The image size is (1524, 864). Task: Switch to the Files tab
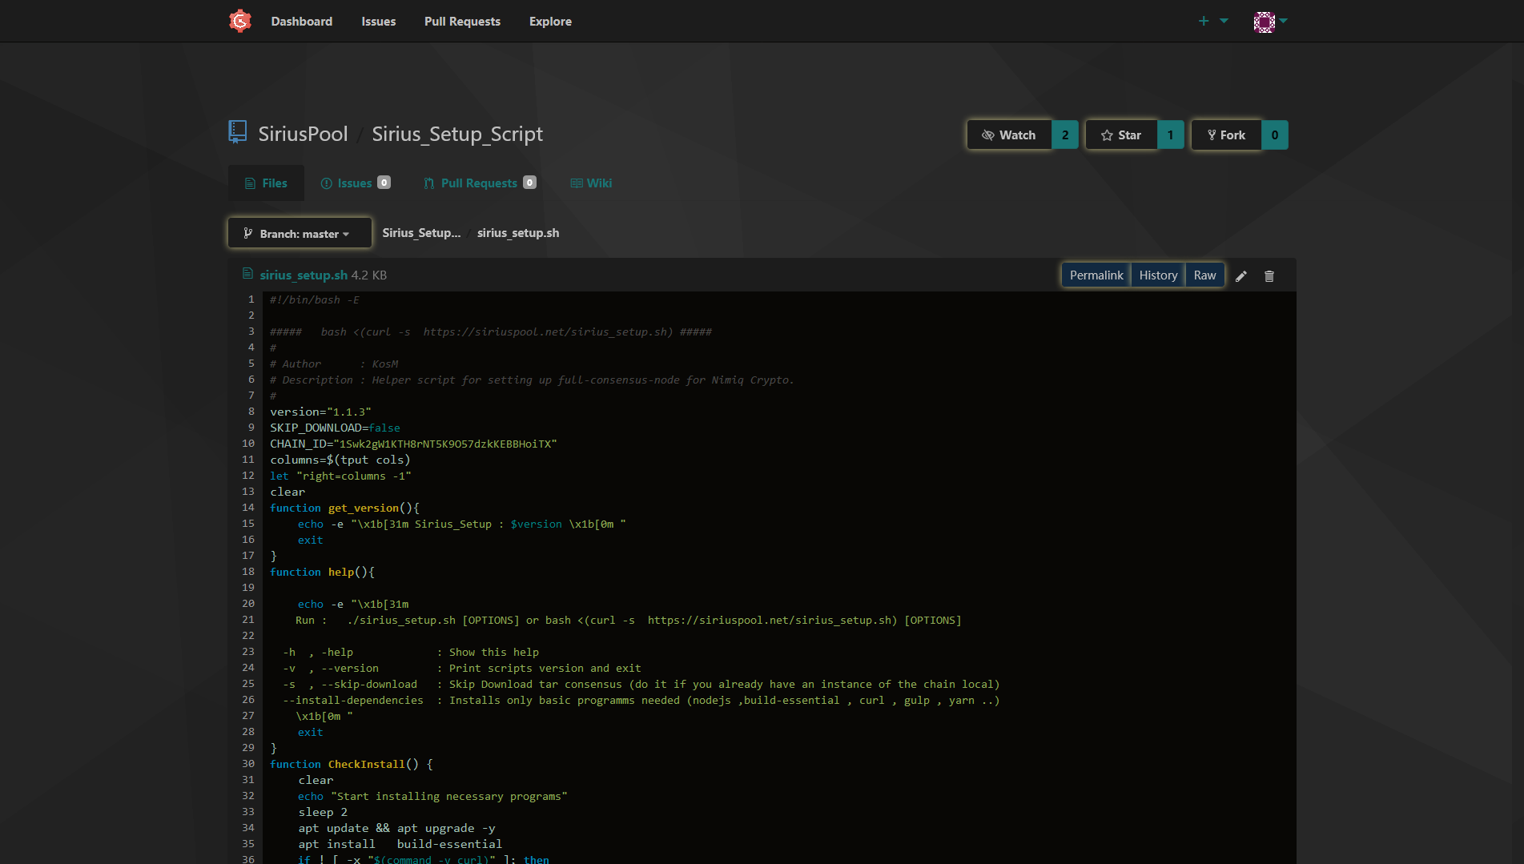pyautogui.click(x=266, y=183)
